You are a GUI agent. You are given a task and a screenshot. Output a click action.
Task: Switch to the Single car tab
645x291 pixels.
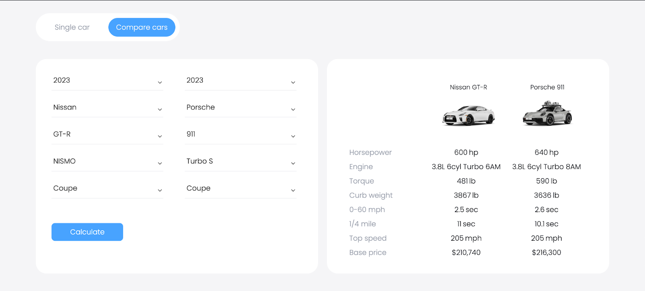72,27
